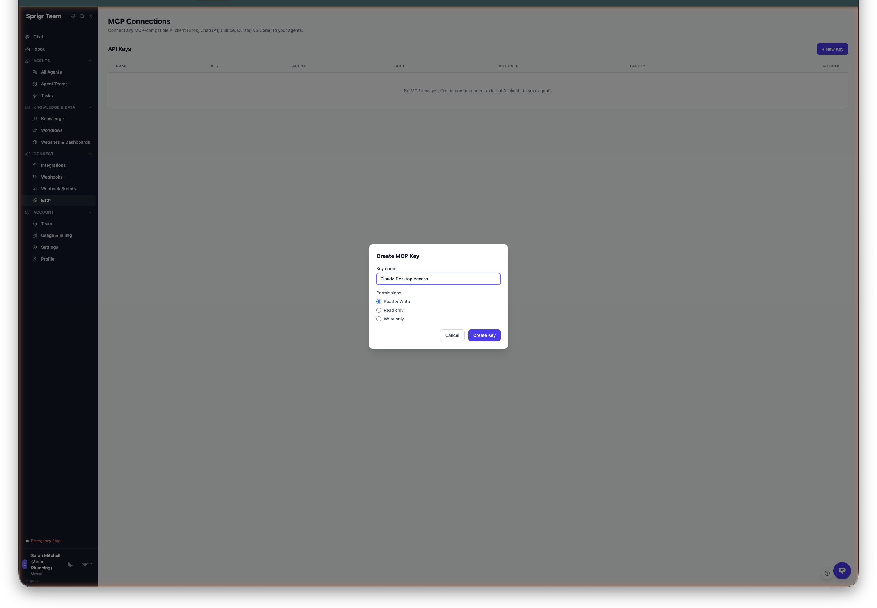This screenshot has width=877, height=608.
Task: Choose the Read & Write permission
Action: pyautogui.click(x=379, y=301)
